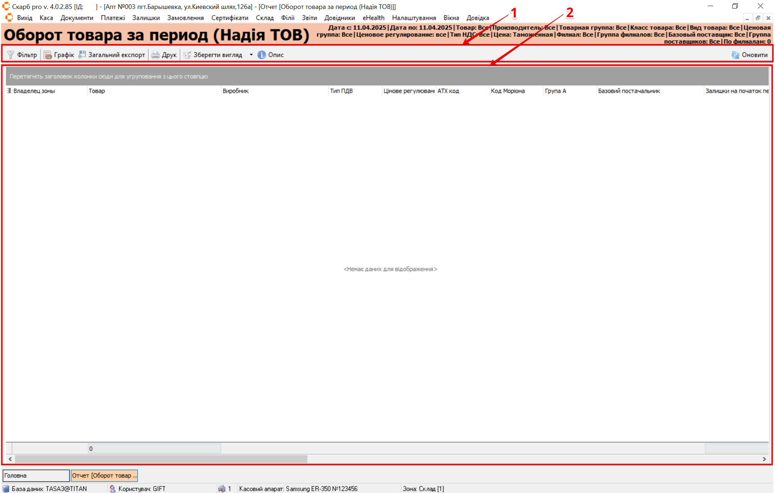Click the horizontal scrollbar thumb

click(161, 459)
